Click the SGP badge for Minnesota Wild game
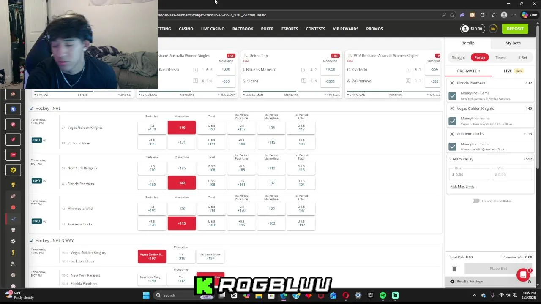This screenshot has height=304, width=541. click(37, 221)
